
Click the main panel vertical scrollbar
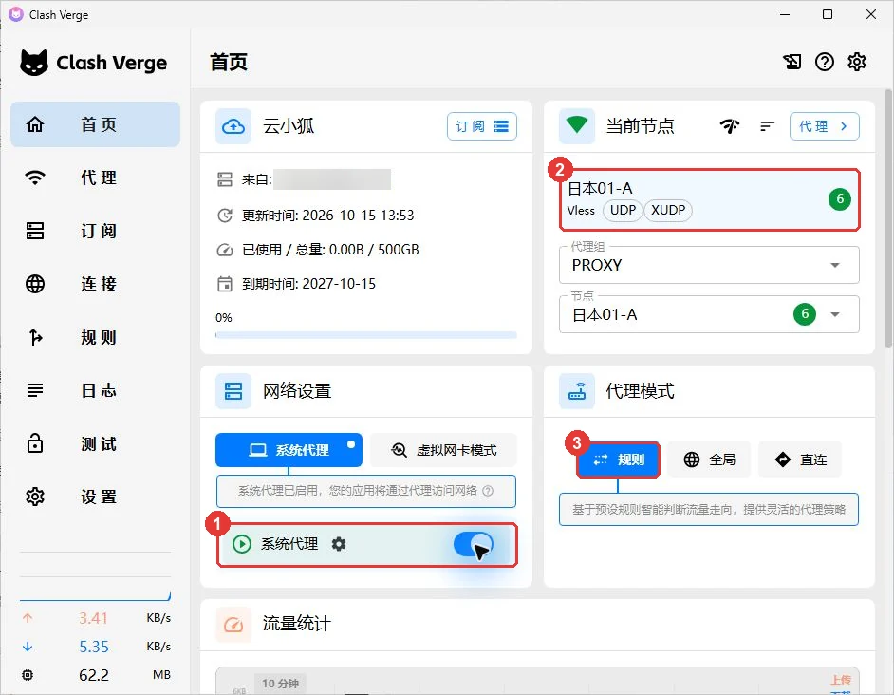click(x=888, y=218)
